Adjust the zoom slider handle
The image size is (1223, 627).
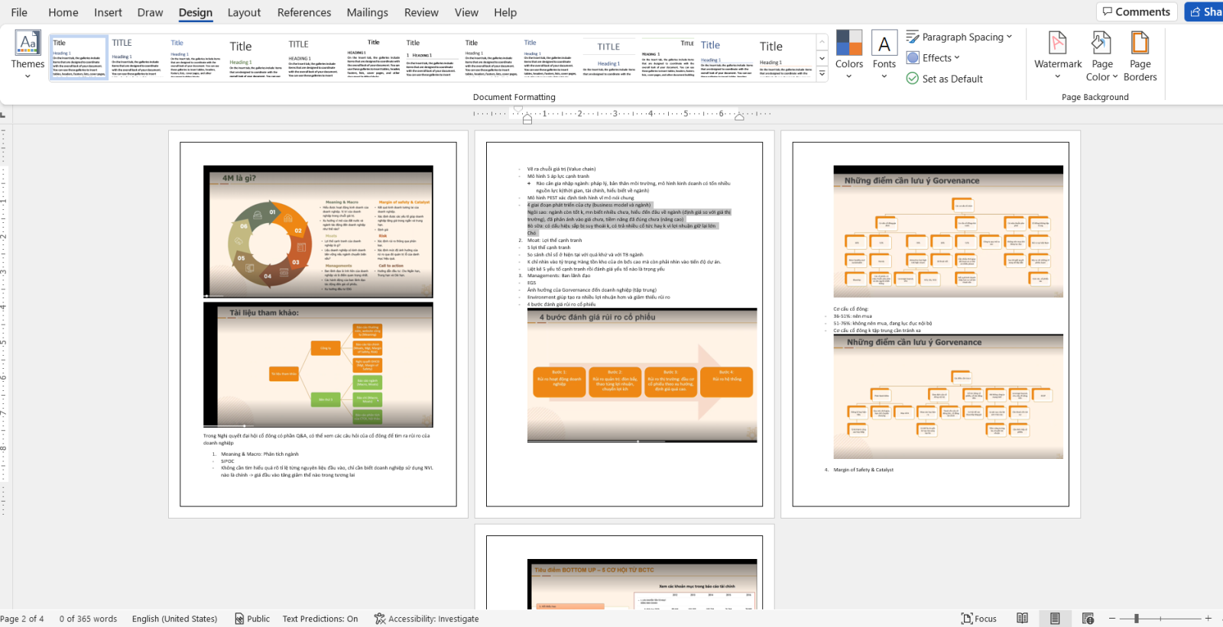click(1137, 619)
